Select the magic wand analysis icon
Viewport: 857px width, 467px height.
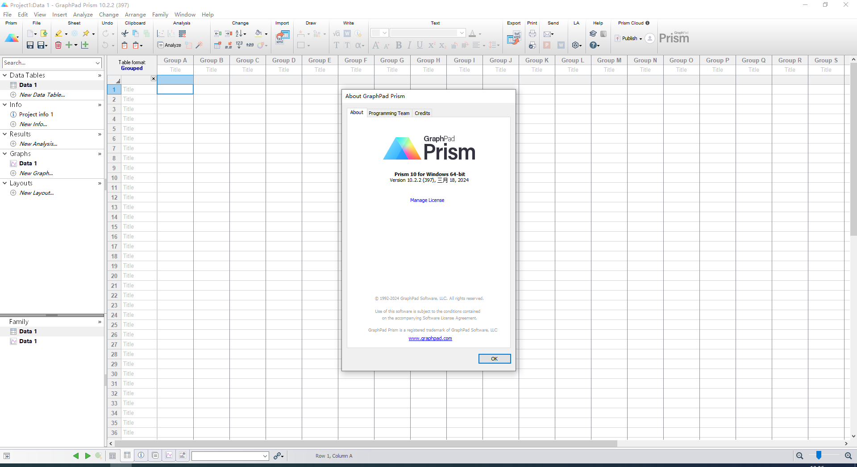click(x=199, y=45)
